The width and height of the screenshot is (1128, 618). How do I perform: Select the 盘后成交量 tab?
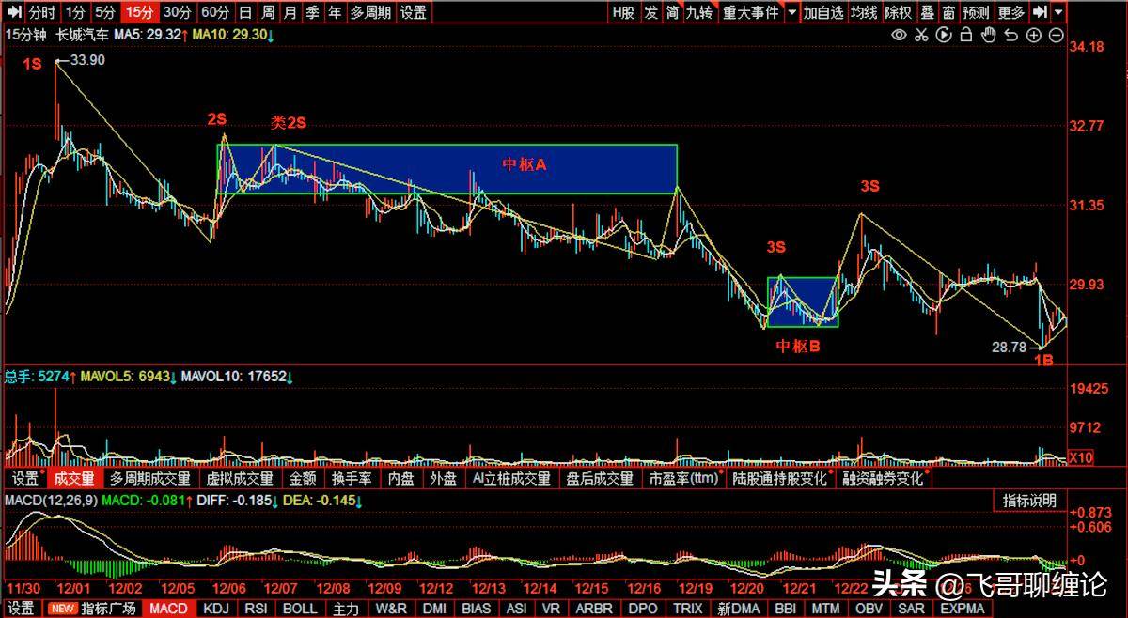[600, 478]
